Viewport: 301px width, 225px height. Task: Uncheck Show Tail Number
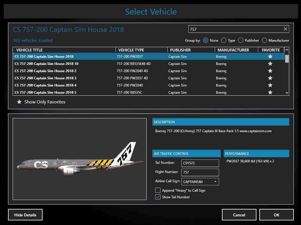pos(158,197)
